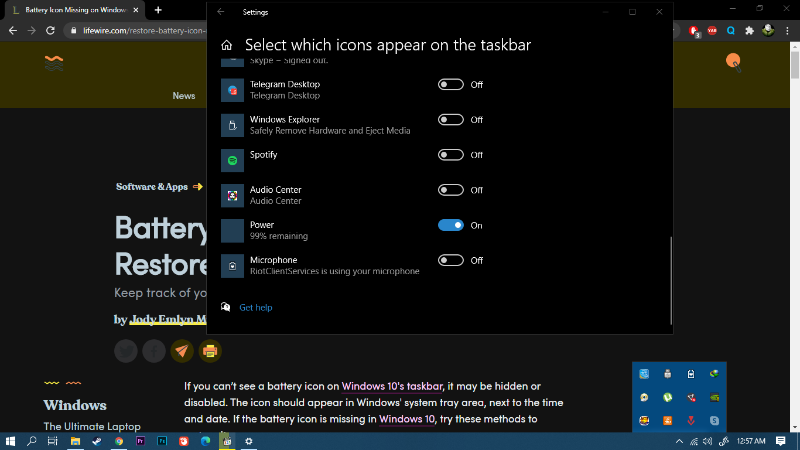Click the taskbar clock showing 12:57 AM
This screenshot has width=800, height=450.
pos(751,441)
